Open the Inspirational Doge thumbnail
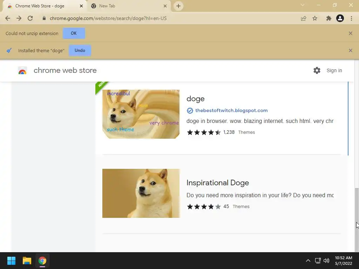The image size is (359, 269). pos(141,193)
